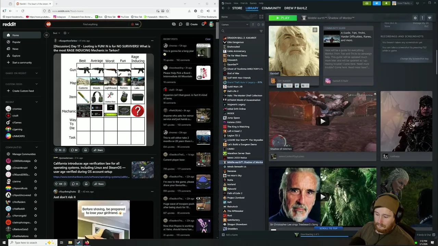Open Steam library filter options icon
This screenshot has width=438, height=246.
pos(261,31)
